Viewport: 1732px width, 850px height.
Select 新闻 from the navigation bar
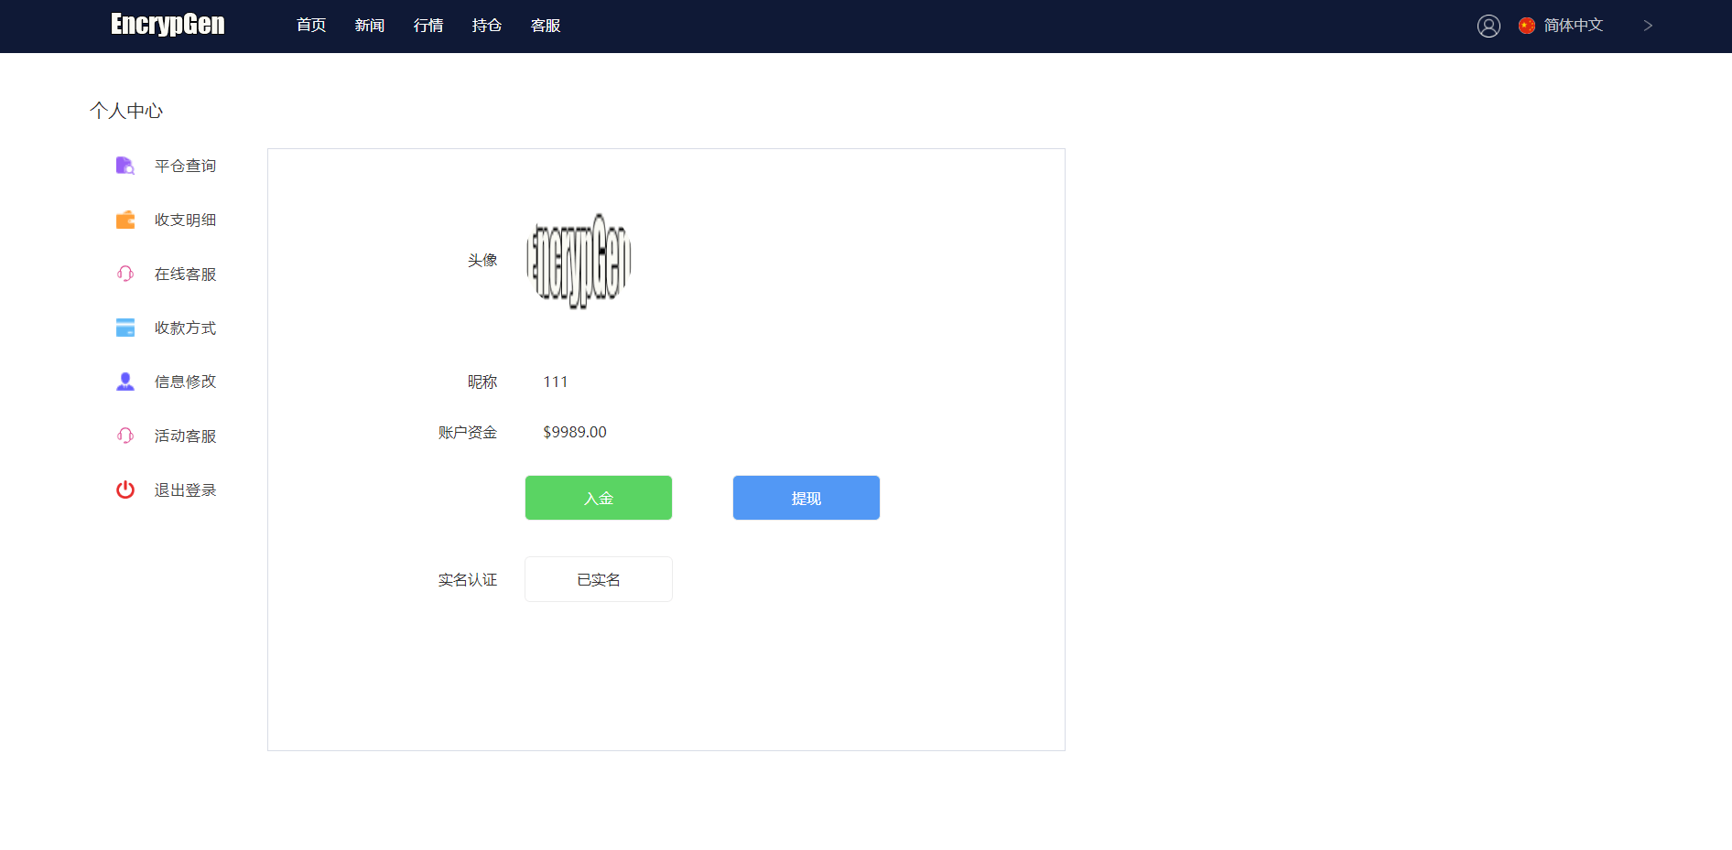(x=369, y=26)
